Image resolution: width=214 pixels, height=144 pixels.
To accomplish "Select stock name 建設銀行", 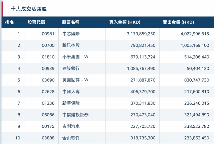I will point(71,69).
